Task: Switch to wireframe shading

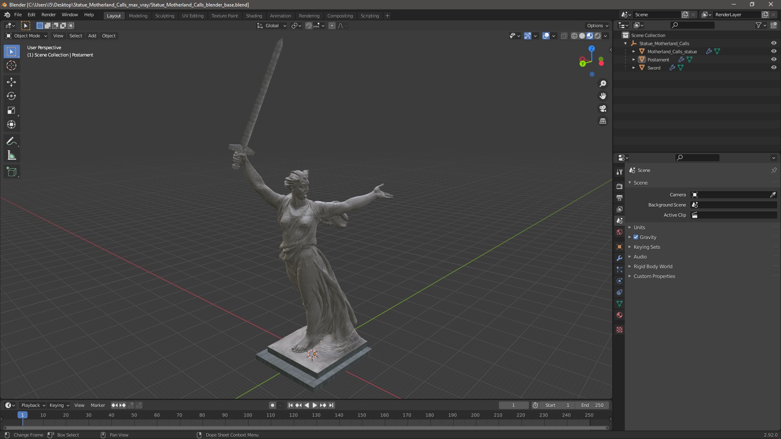Action: coord(574,36)
